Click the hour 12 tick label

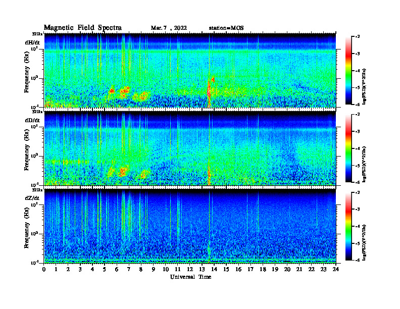[190, 269]
